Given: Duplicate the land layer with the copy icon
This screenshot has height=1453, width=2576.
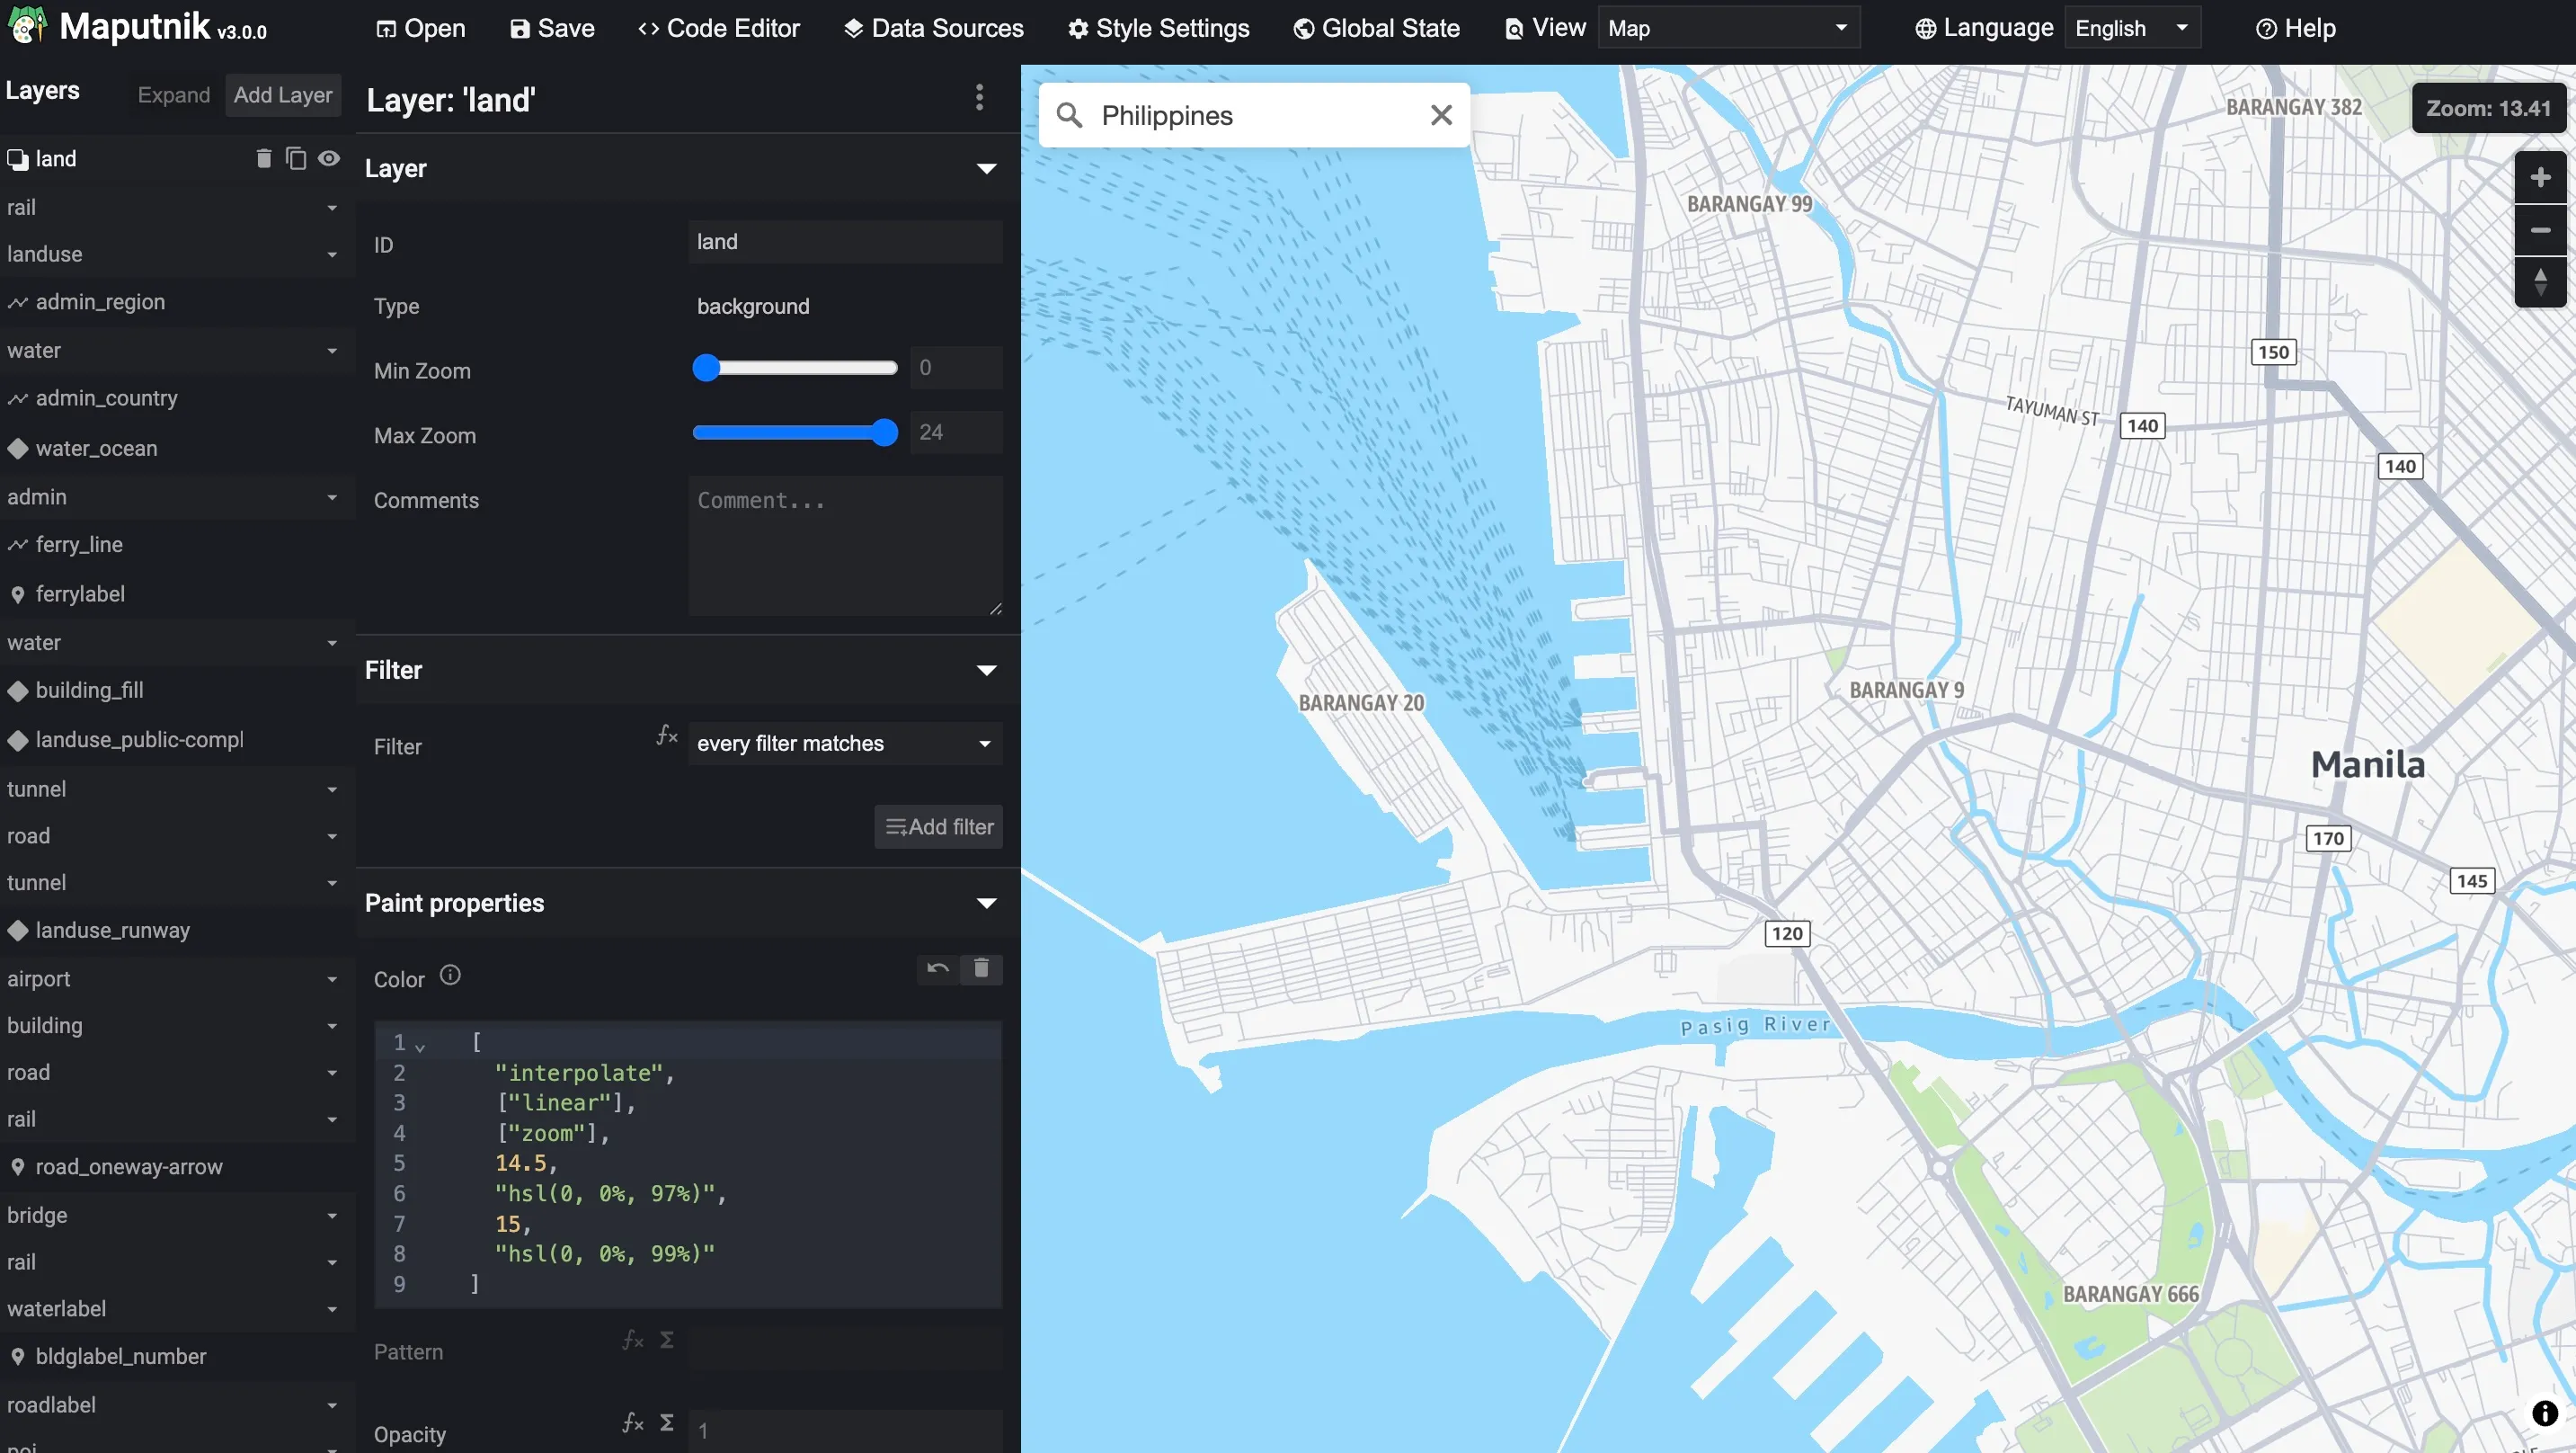Looking at the screenshot, I should click(x=295, y=158).
